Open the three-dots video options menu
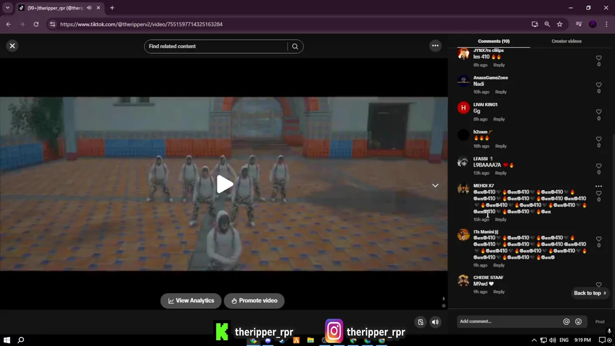This screenshot has width=615, height=346. (x=435, y=46)
